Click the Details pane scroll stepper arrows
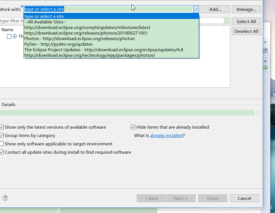Image resolution: width=275 pixels, height=213 pixels. [x=257, y=113]
